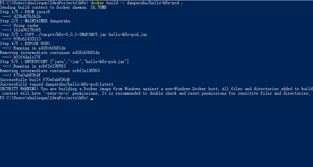Click the blinking cursor at the last prompt
The image size is (313, 167).
pyautogui.click(x=92, y=99)
